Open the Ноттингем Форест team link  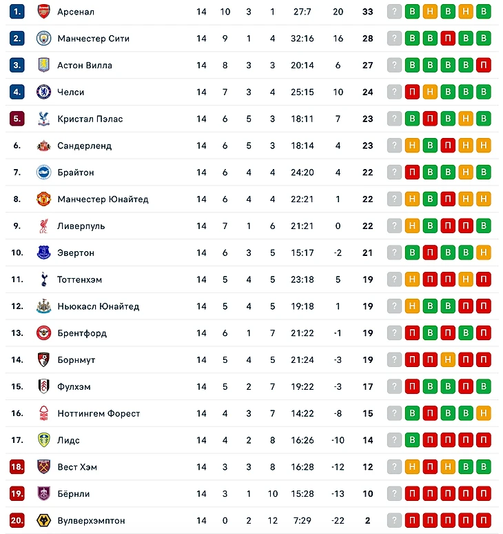99,413
